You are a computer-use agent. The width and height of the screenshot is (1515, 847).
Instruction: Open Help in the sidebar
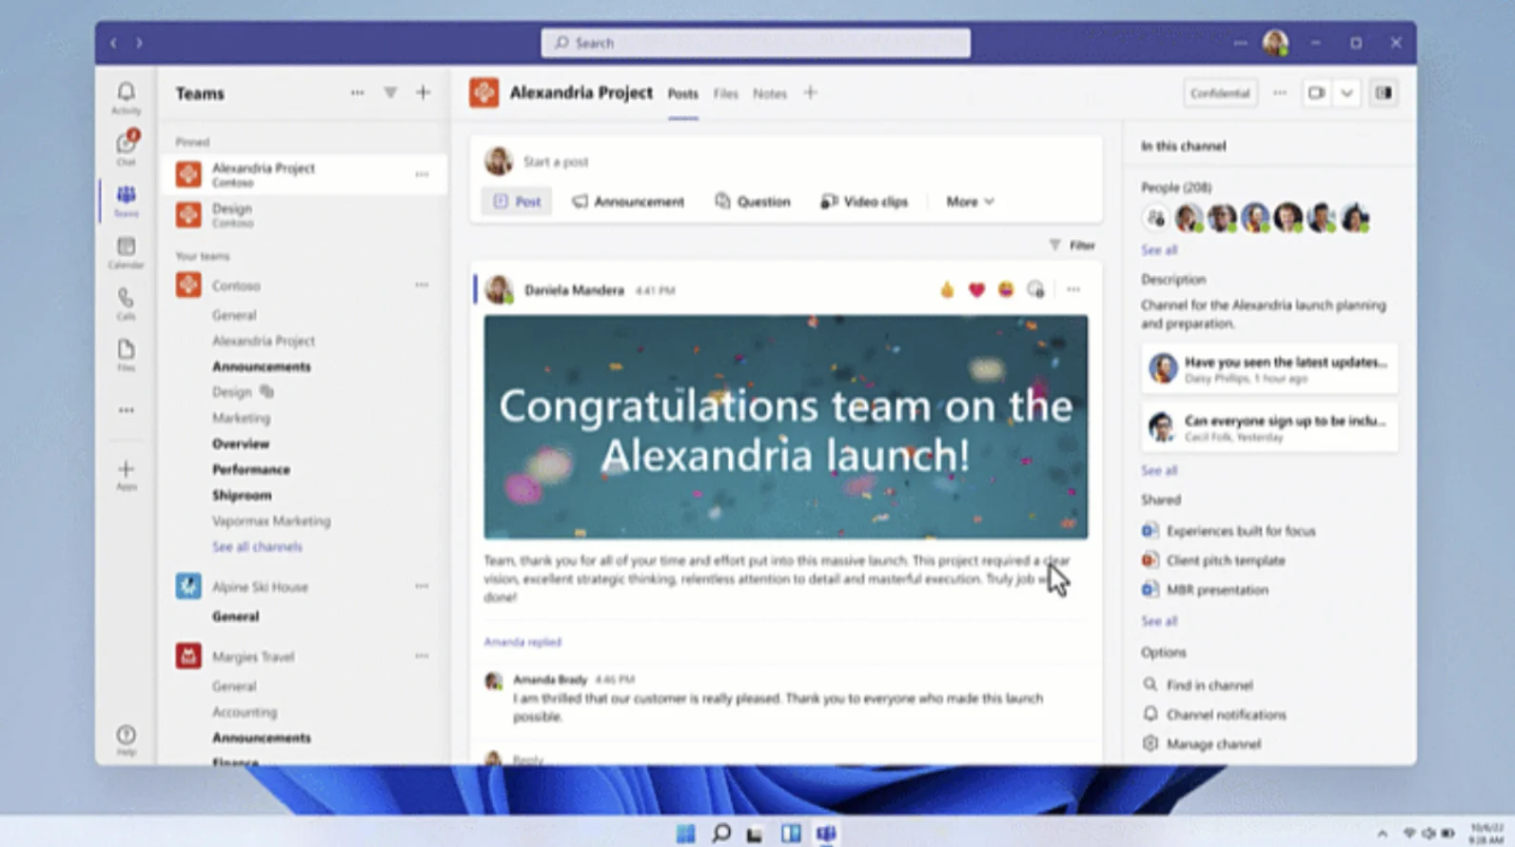pyautogui.click(x=126, y=739)
